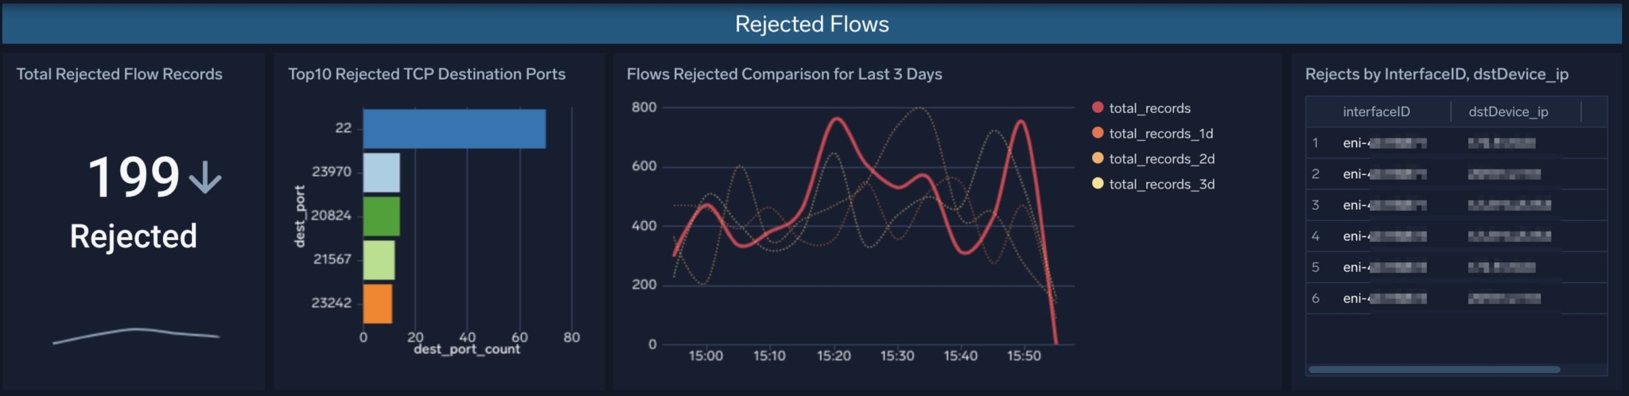Click the Flows Rejected Comparison panel title
Image resolution: width=1629 pixels, height=396 pixels.
click(x=784, y=74)
